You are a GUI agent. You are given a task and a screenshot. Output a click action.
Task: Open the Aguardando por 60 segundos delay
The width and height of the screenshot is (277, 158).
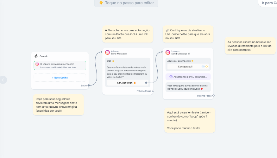(x=188, y=77)
